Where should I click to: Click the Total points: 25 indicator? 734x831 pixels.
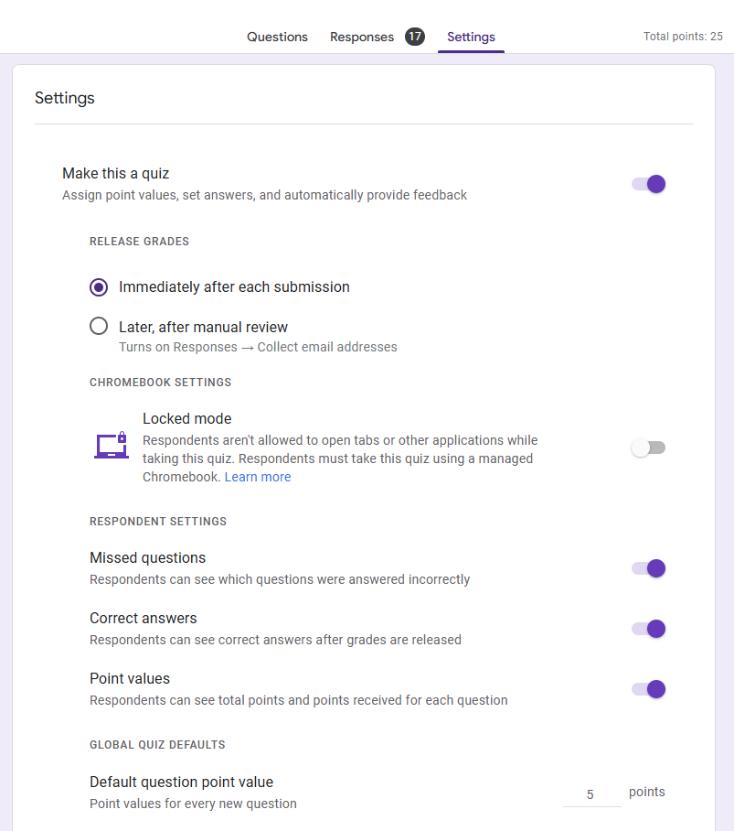click(682, 37)
